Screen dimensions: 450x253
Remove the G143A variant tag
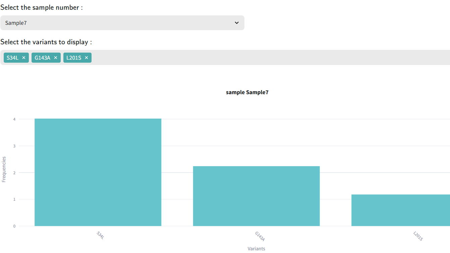[56, 58]
